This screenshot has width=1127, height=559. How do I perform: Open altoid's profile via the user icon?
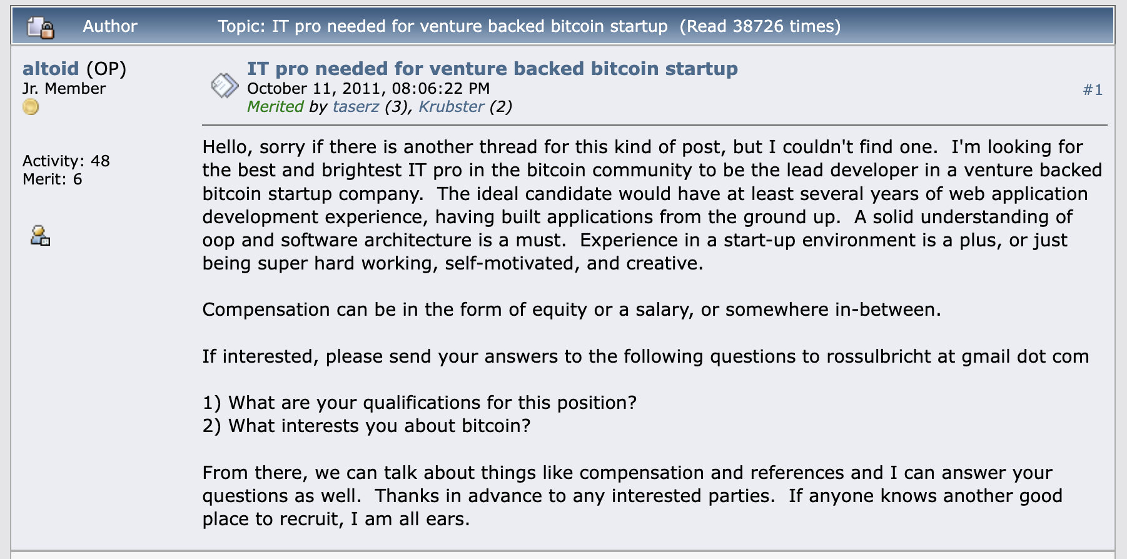coord(40,236)
